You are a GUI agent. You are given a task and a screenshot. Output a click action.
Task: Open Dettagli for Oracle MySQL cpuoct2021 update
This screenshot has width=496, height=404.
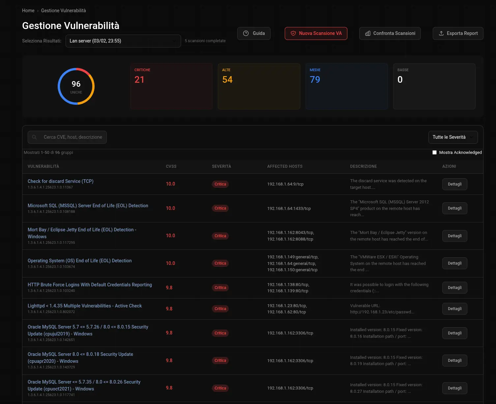pos(454,388)
